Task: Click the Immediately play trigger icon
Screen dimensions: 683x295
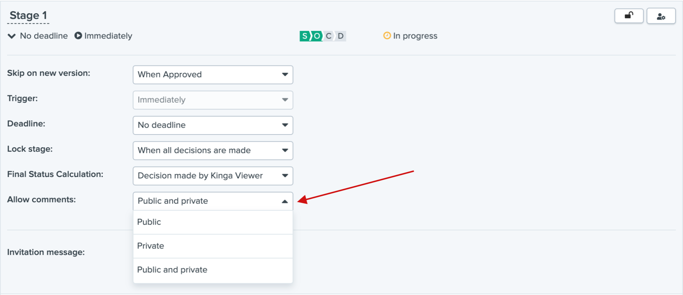Action: click(x=78, y=36)
